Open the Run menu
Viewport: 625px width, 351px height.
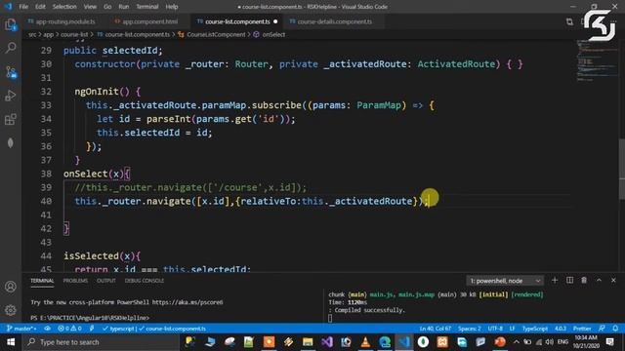124,7
